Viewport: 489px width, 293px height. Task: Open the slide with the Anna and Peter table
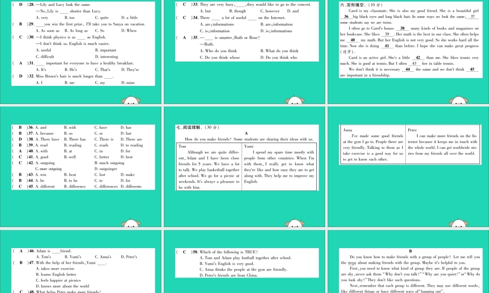(x=408, y=167)
